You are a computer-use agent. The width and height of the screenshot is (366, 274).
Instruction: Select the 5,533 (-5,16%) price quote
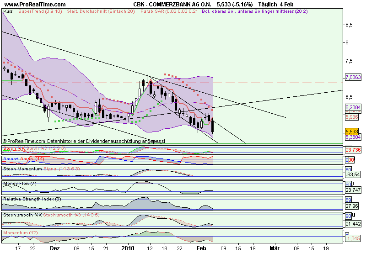[x=235, y=5]
